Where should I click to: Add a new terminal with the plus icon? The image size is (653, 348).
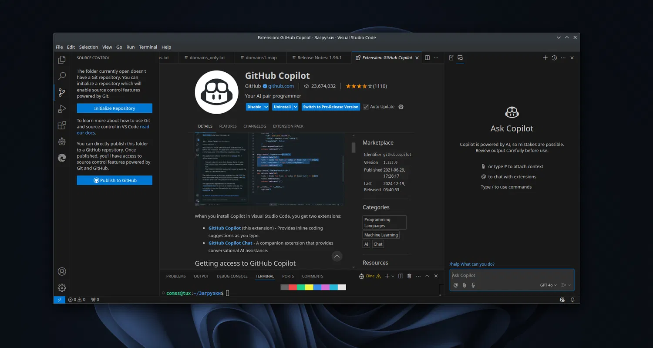click(x=387, y=276)
